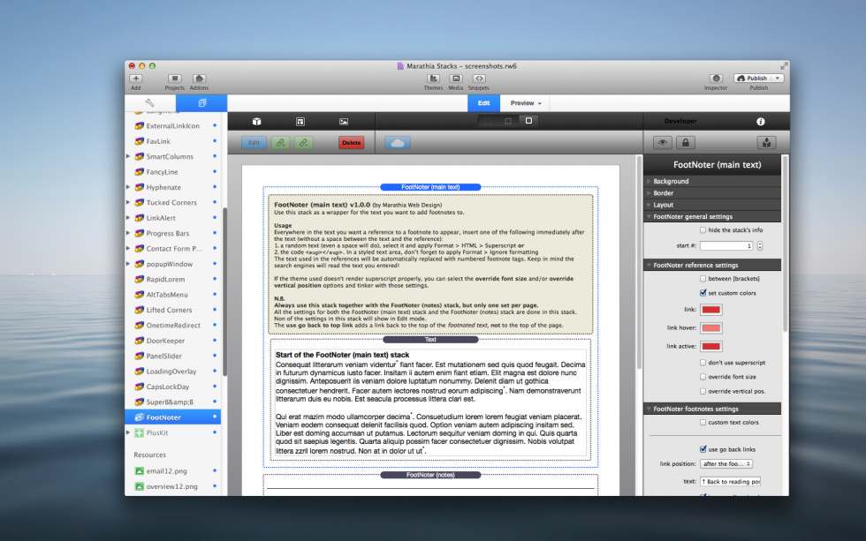Open the Snippets icon
The height and width of the screenshot is (541, 866).
pos(479,79)
